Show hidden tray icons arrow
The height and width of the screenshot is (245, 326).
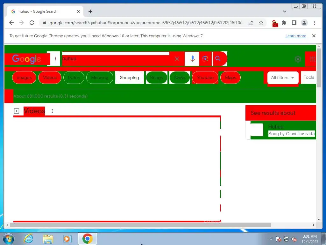click(271, 239)
